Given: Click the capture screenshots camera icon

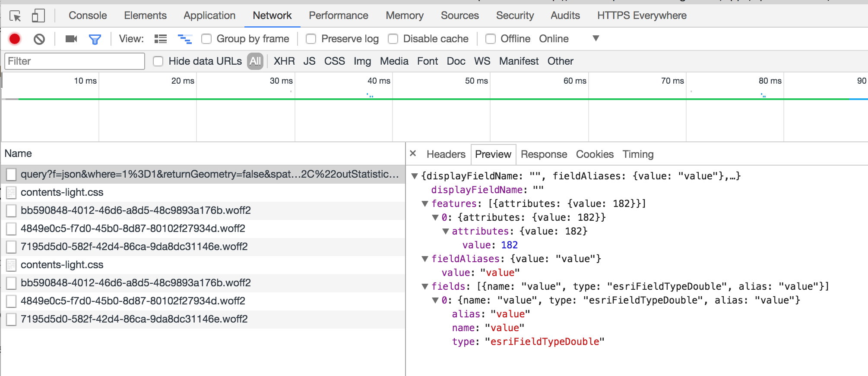Looking at the screenshot, I should tap(71, 39).
